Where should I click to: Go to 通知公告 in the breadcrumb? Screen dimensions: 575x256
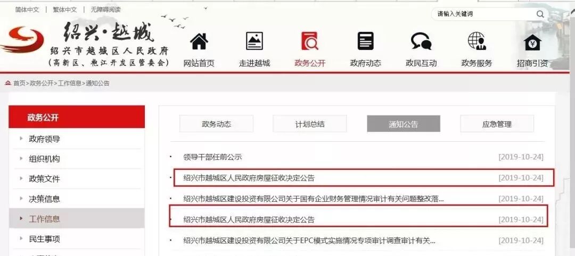(97, 83)
